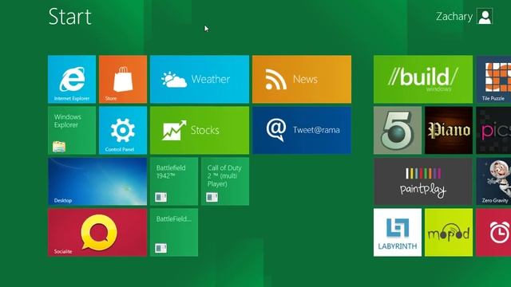Click the Zachary user name
The image size is (511, 287).
click(x=454, y=16)
